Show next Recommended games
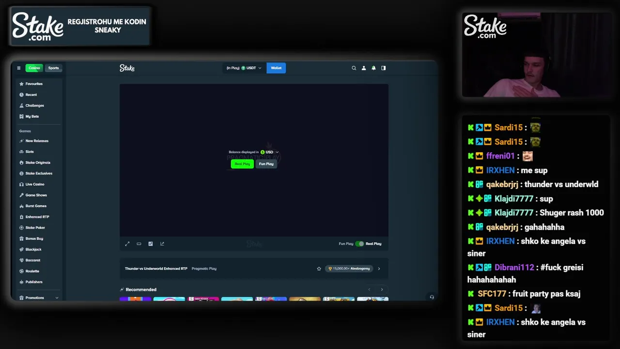This screenshot has width=620, height=349. [382, 289]
